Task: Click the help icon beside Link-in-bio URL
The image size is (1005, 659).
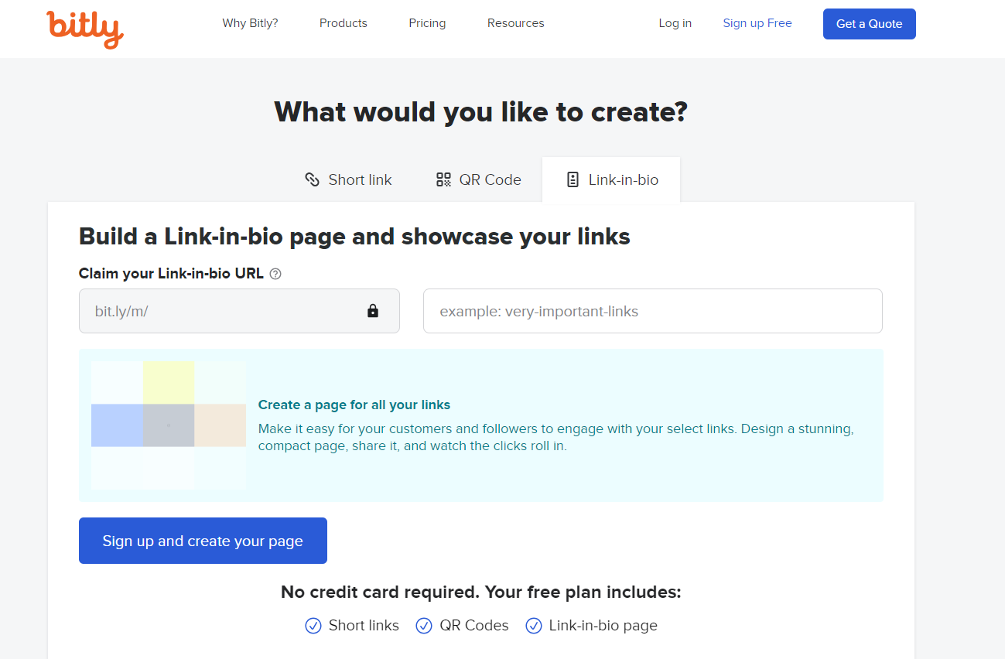Action: pos(275,274)
